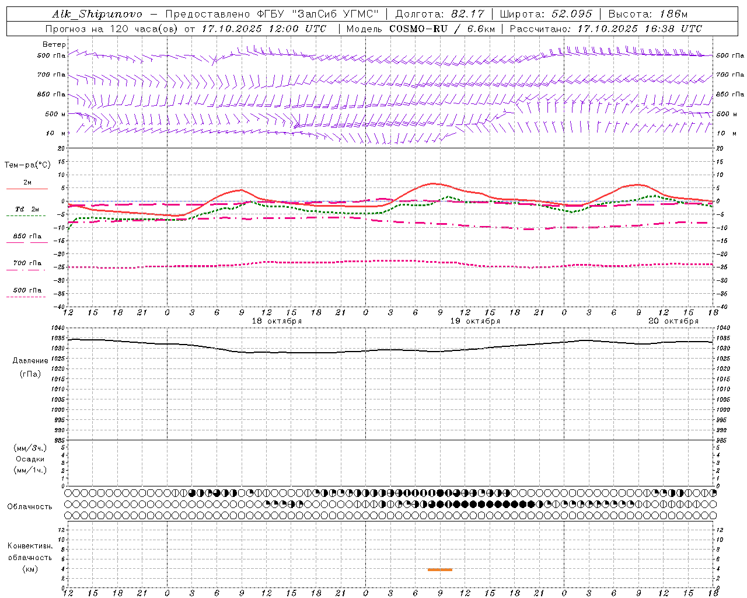Click the right-side 850 гПа wind level label
This screenshot has width=747, height=598.
[730, 94]
